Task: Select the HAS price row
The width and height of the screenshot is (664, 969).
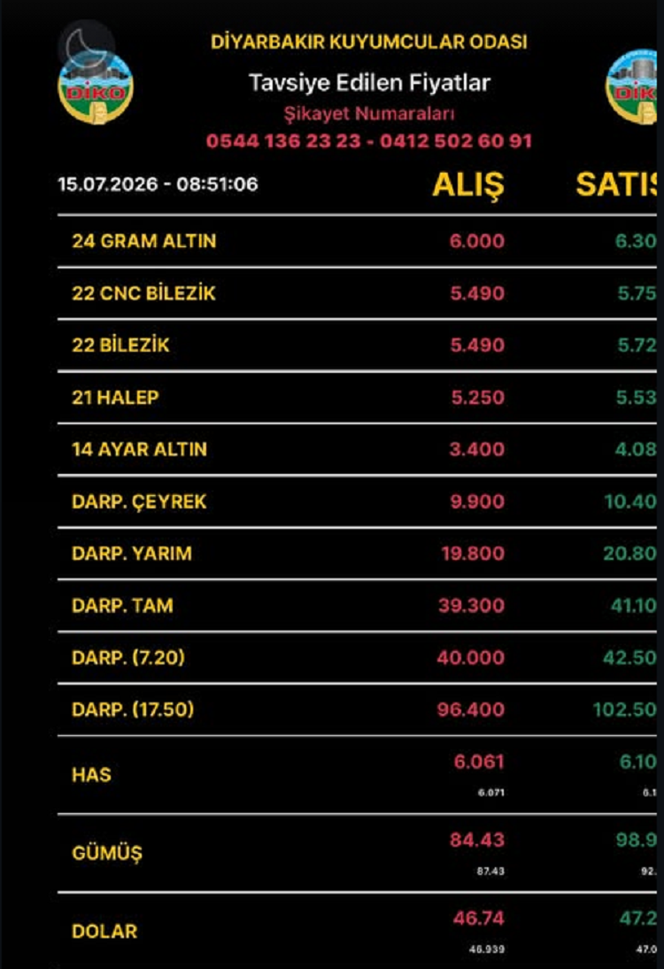Action: [x=357, y=774]
